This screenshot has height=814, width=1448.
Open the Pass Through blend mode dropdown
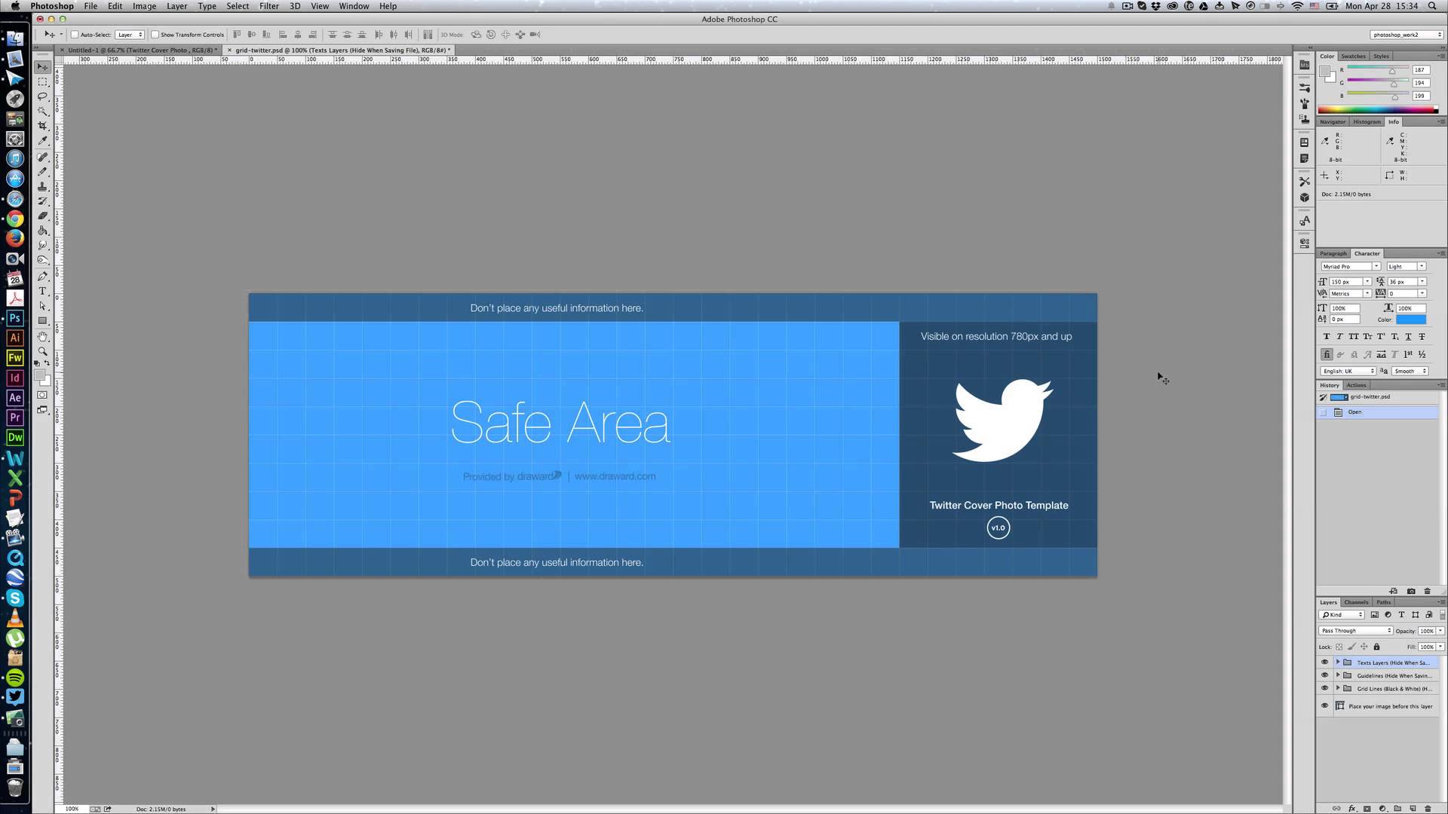(1355, 631)
